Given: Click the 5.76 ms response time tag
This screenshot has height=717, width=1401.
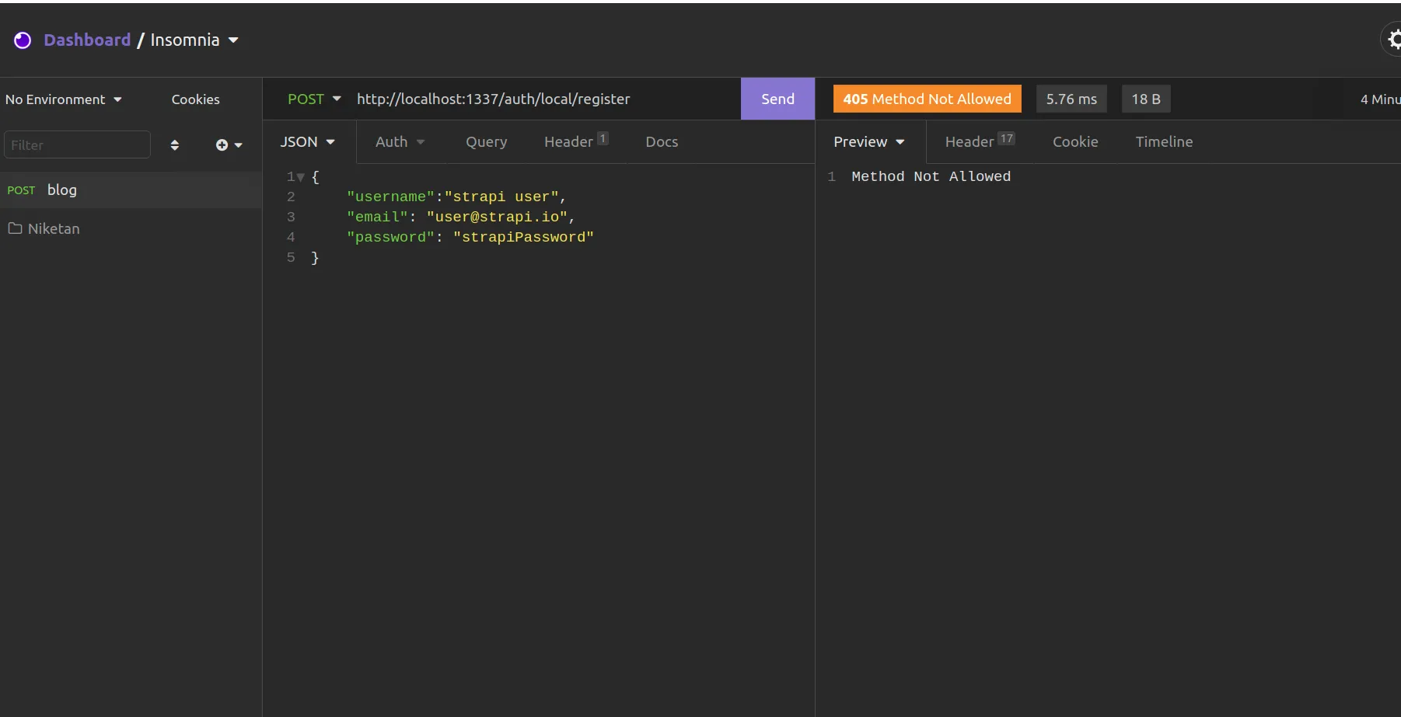Looking at the screenshot, I should tap(1071, 99).
